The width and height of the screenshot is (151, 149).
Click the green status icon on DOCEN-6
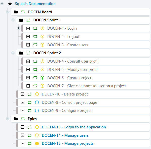[42, 78]
